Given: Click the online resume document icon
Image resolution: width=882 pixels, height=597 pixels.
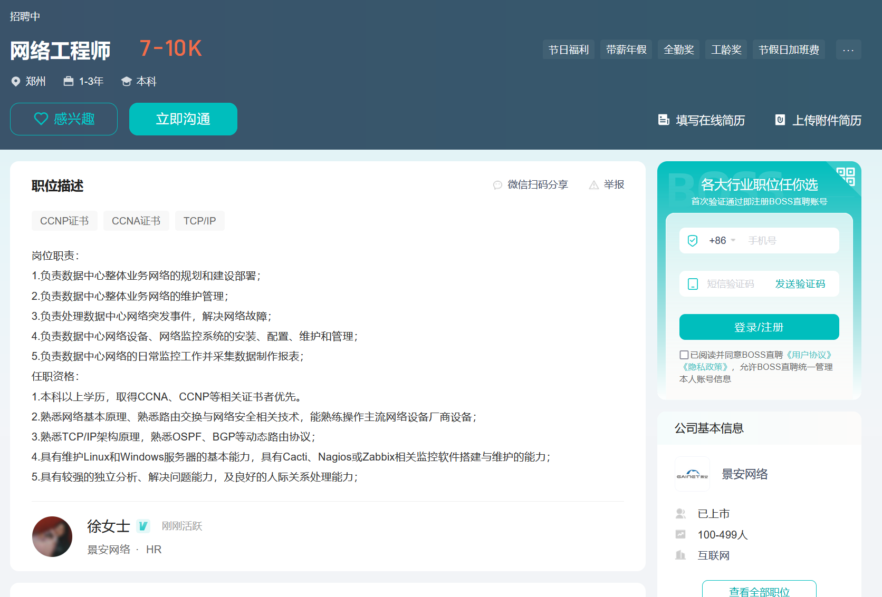Looking at the screenshot, I should [x=664, y=120].
